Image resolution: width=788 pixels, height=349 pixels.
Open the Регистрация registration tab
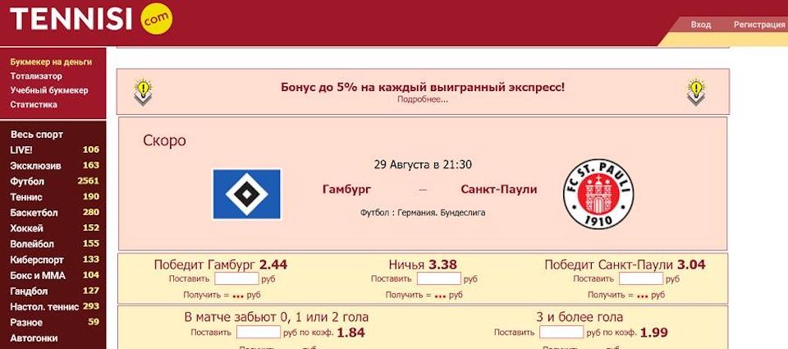point(758,25)
